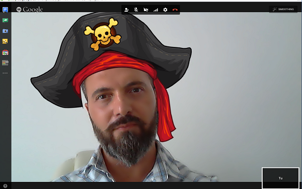Show more apps with the three dots
302x189 pixels.
(x=5, y=73)
